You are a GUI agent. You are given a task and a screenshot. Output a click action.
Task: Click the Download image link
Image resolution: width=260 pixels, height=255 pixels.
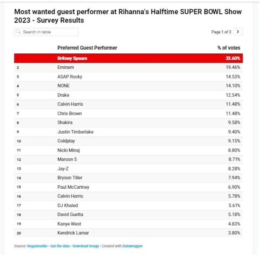pyautogui.click(x=85, y=246)
